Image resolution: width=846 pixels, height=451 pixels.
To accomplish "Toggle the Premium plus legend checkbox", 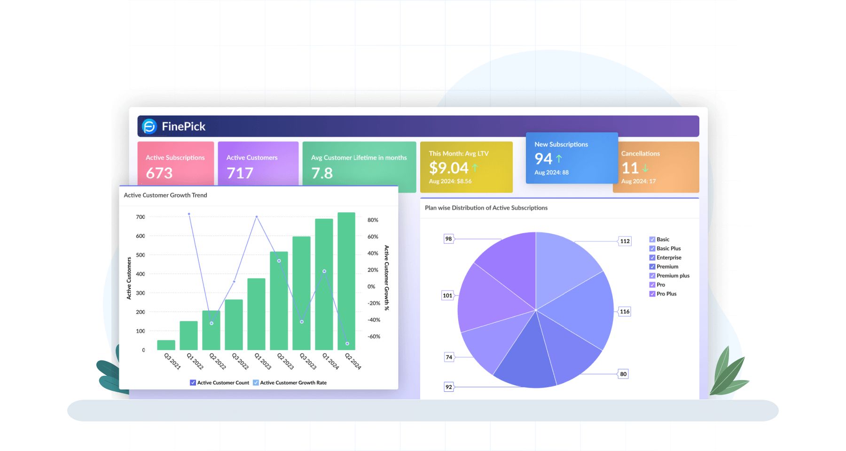I will coord(652,276).
